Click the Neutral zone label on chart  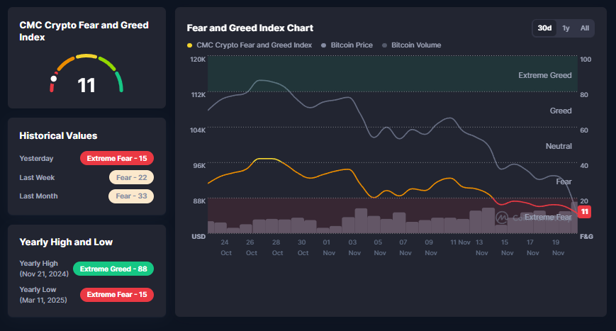559,146
